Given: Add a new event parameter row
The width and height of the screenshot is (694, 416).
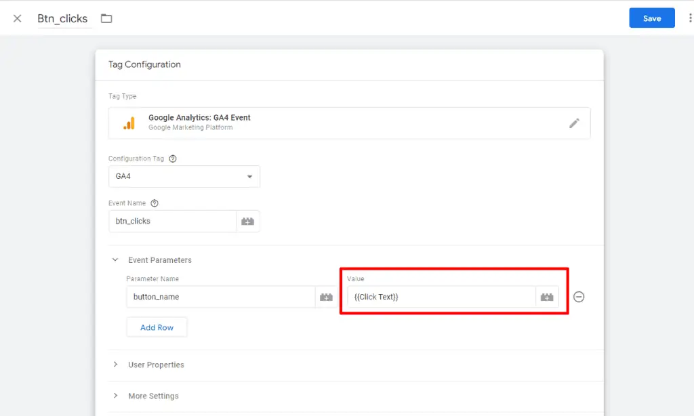Looking at the screenshot, I should click(x=157, y=327).
